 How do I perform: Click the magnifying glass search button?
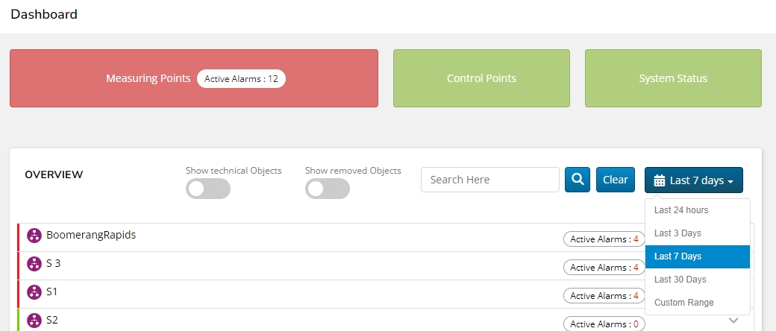click(578, 180)
